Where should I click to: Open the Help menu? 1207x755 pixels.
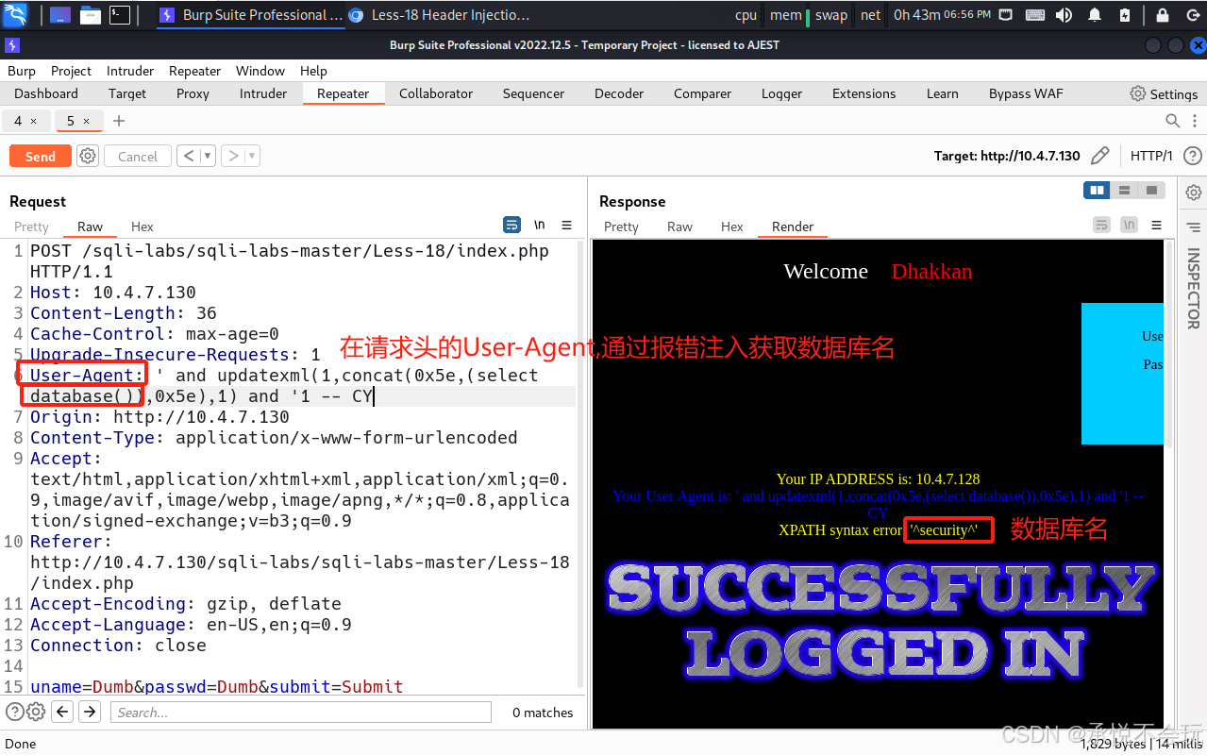pos(313,71)
